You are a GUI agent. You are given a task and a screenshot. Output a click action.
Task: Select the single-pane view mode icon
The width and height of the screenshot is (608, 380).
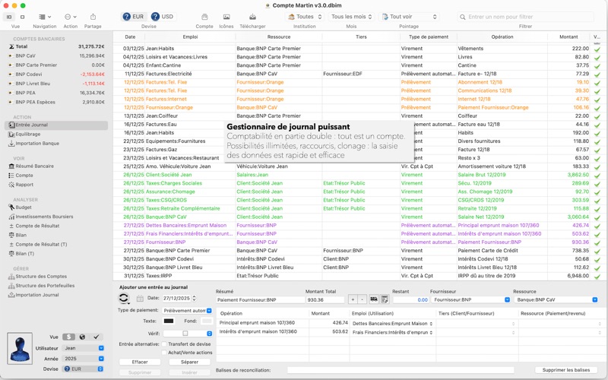[x=23, y=17]
